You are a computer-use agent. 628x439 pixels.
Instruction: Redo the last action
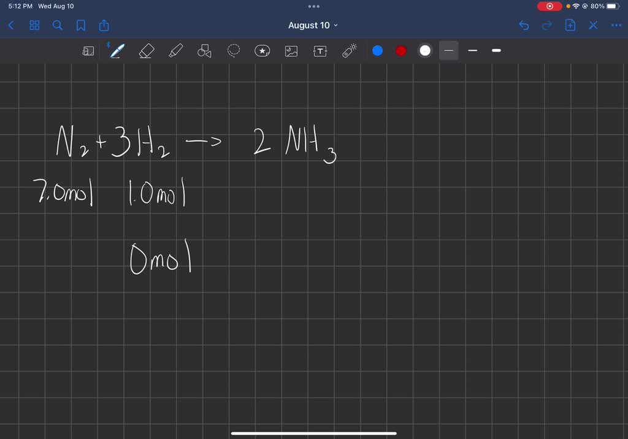point(546,26)
